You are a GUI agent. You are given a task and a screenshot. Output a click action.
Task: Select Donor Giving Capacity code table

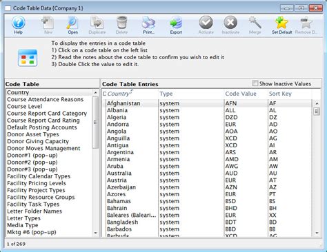pyautogui.click(x=49, y=141)
